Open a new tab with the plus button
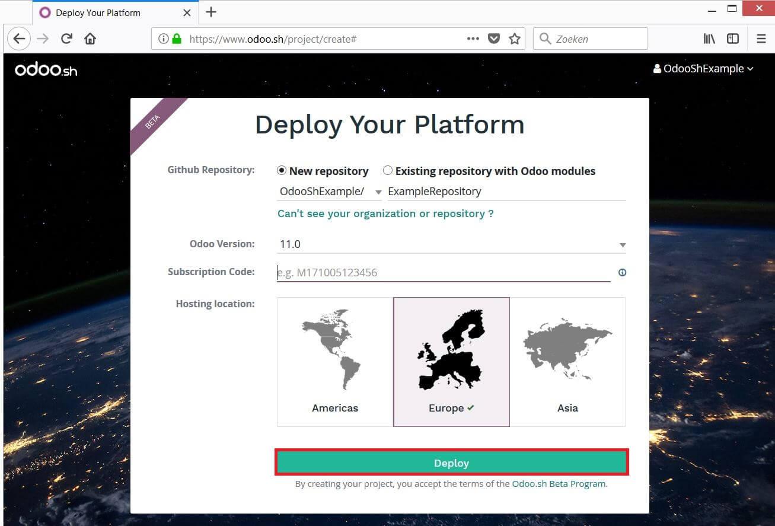The image size is (775, 526). [211, 12]
